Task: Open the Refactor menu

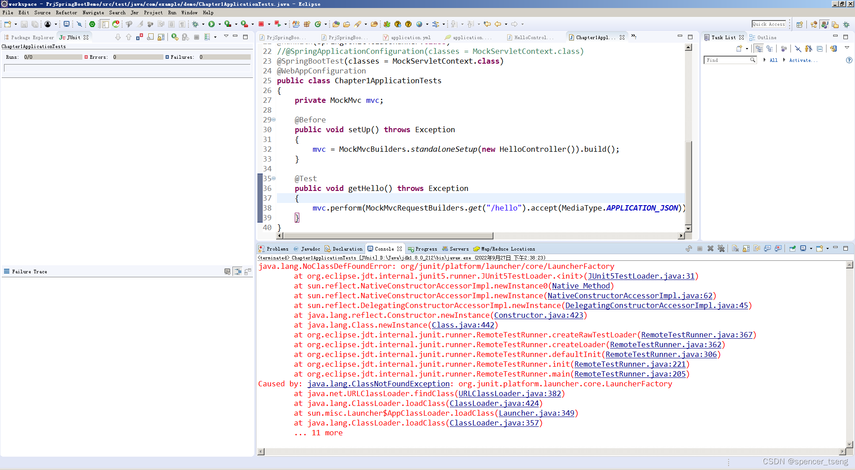Action: pyautogui.click(x=66, y=12)
